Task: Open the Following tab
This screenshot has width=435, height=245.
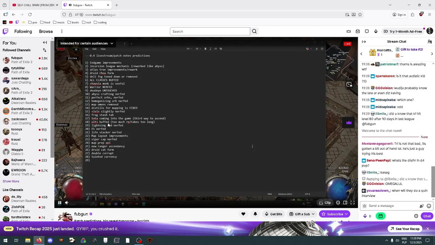Action: (23, 31)
